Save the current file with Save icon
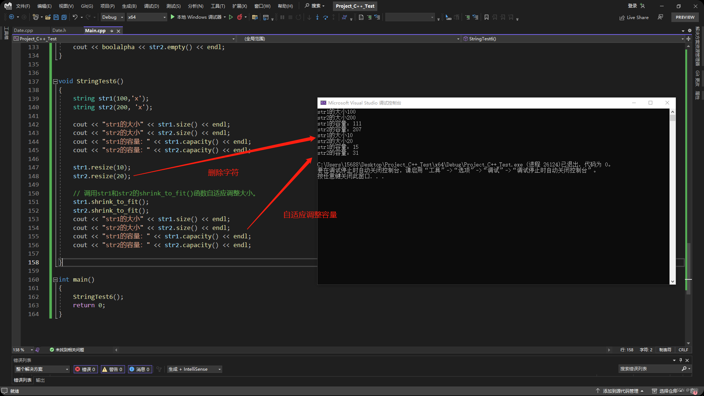The image size is (704, 396). tap(56, 17)
